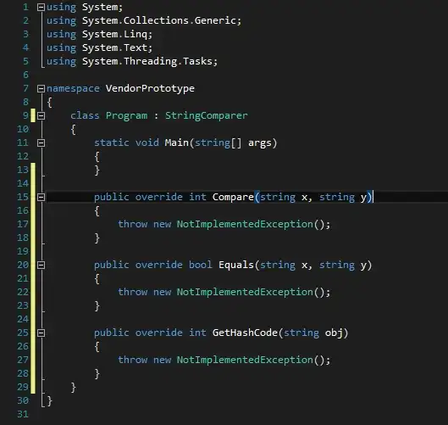
Task: Click the Equals method name
Action: pos(236,265)
